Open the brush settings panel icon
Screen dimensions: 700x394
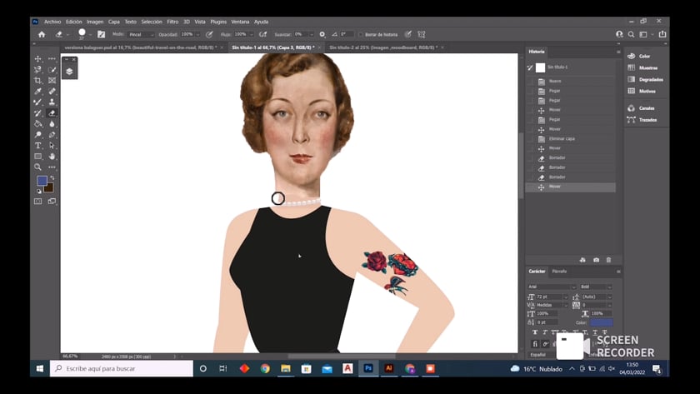pos(102,34)
